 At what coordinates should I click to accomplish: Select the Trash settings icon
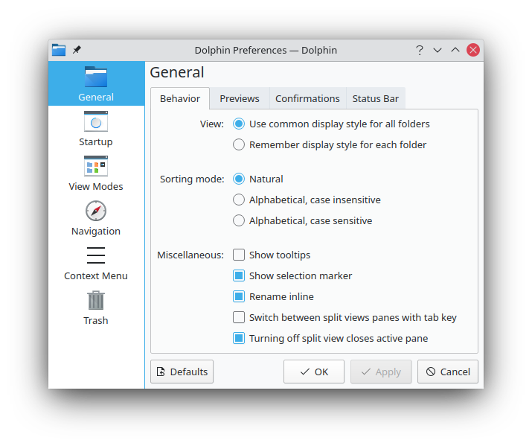coord(96,300)
